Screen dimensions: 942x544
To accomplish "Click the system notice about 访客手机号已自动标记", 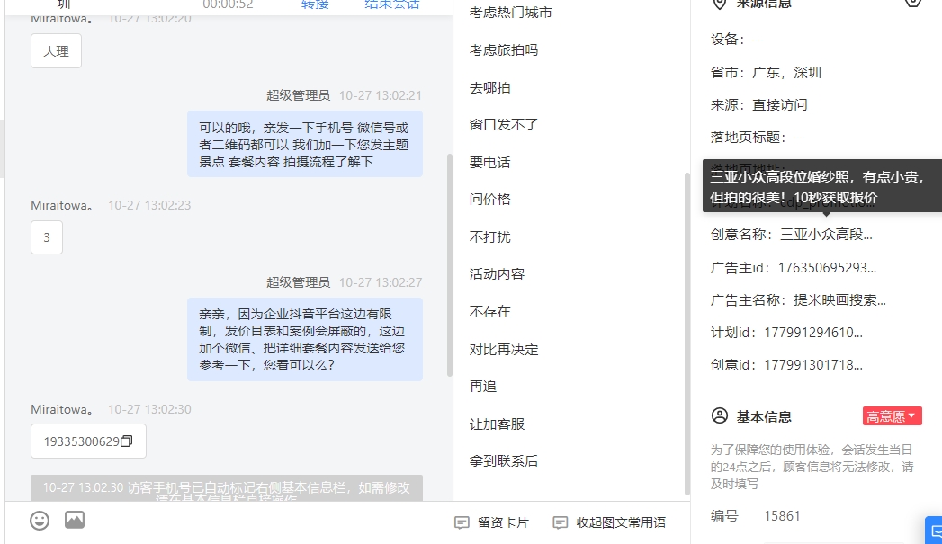I will [227, 488].
